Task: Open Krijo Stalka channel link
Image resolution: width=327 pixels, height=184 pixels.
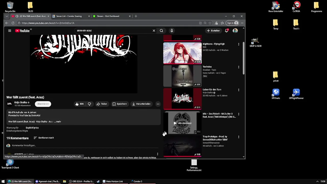Action: point(21,102)
